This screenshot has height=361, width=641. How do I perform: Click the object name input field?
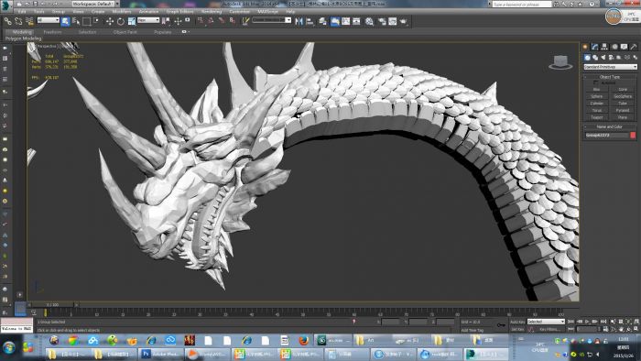(x=606, y=136)
